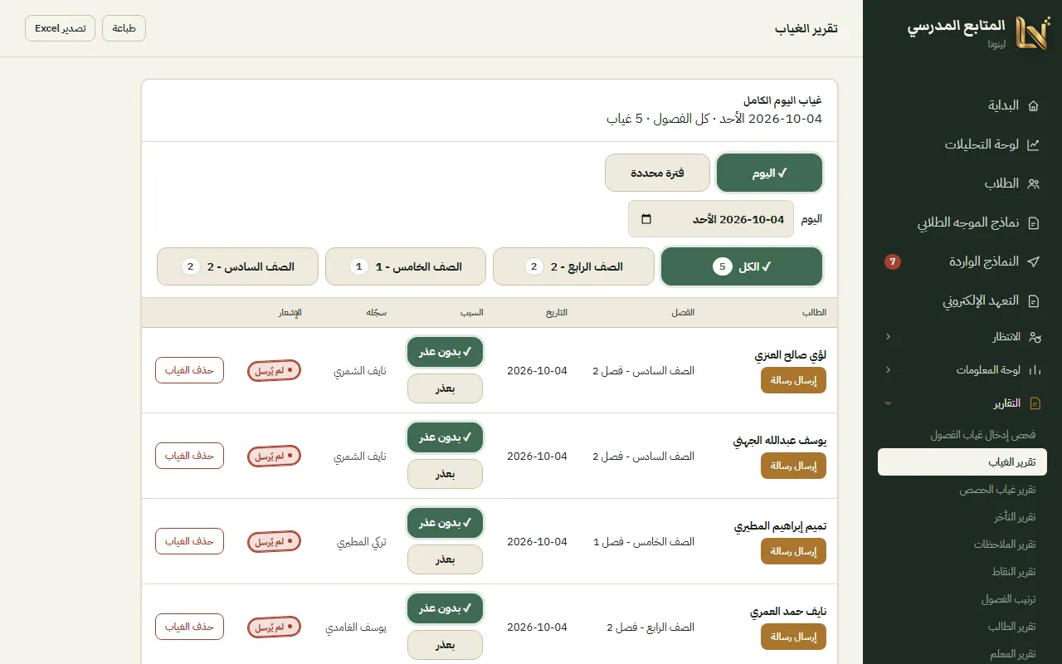Open the calendar picker icon in date field
Viewport: 1062px width, 664px height.
(x=646, y=219)
